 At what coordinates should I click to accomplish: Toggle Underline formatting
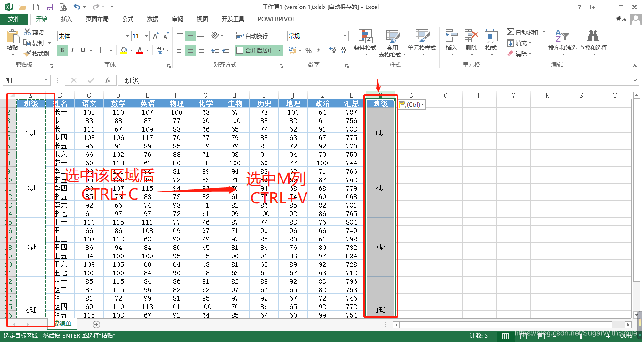pos(83,50)
